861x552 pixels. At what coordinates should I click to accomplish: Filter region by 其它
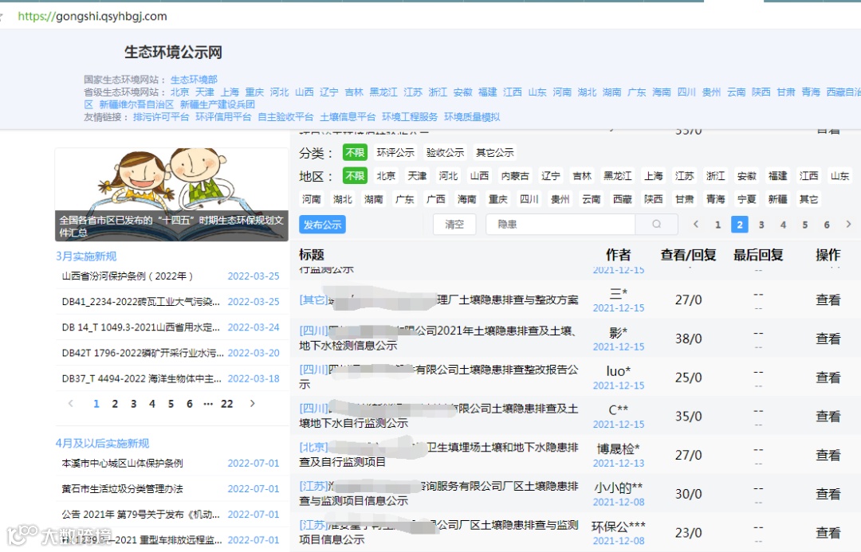coord(808,198)
